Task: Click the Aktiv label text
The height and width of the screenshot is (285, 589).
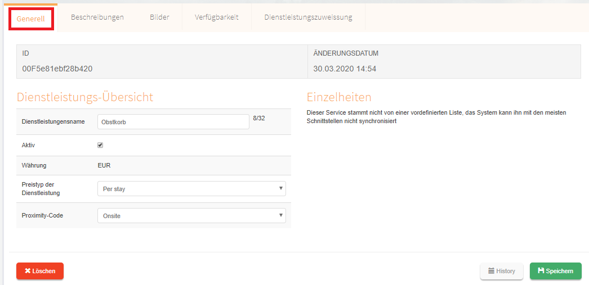Action: click(x=28, y=145)
